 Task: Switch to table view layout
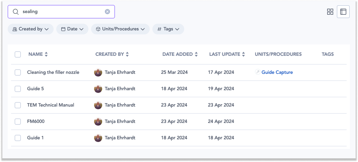pos(343,12)
